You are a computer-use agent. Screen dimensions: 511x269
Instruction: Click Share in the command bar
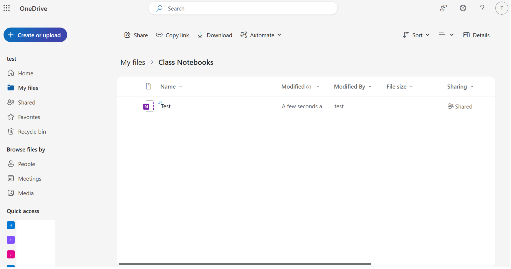136,35
